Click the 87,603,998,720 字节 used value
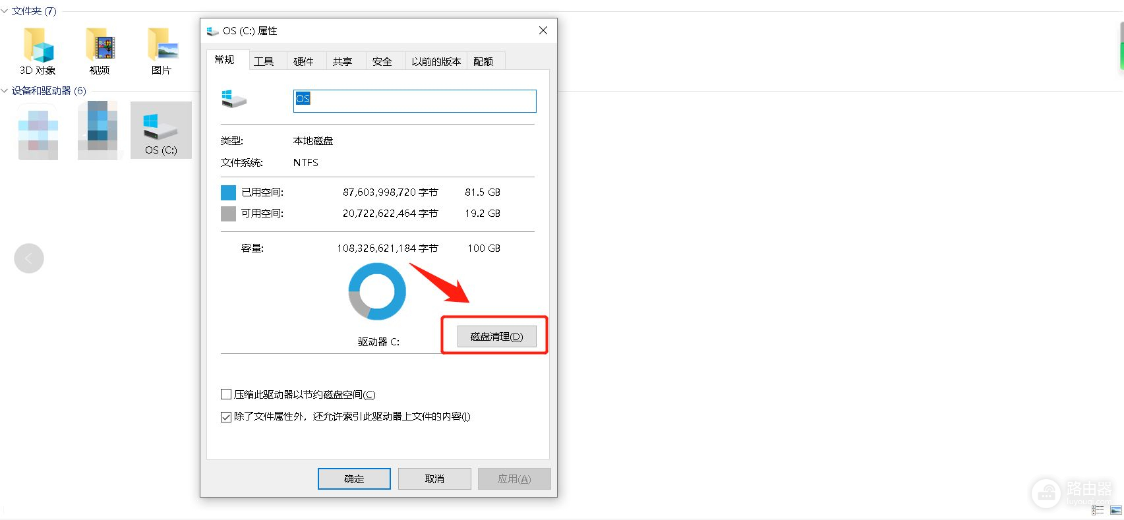 coord(390,192)
